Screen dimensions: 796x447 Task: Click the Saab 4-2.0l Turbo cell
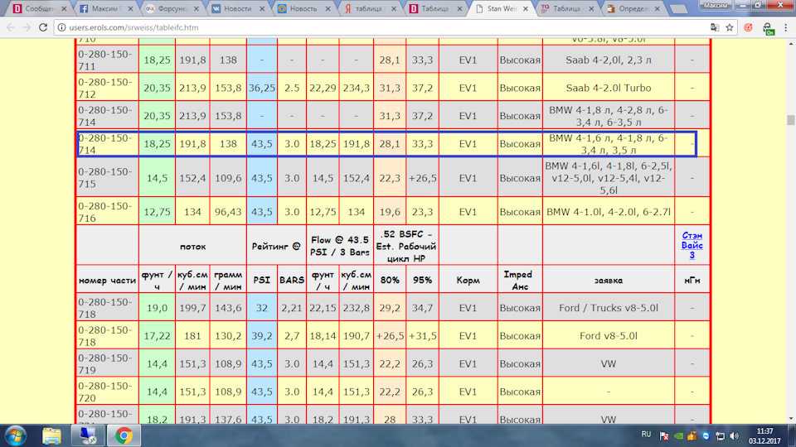click(608, 88)
